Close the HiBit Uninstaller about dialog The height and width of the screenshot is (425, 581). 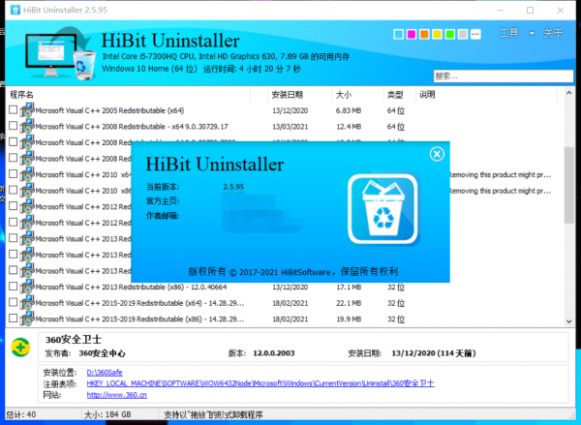point(436,154)
